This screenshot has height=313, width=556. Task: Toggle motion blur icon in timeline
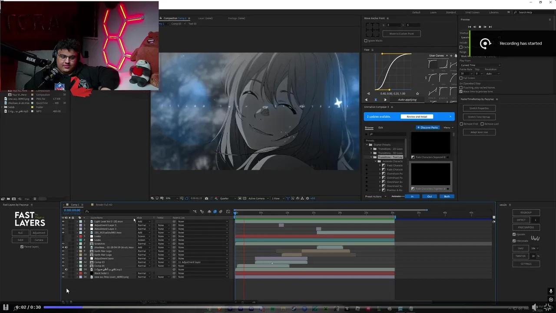coord(221,212)
